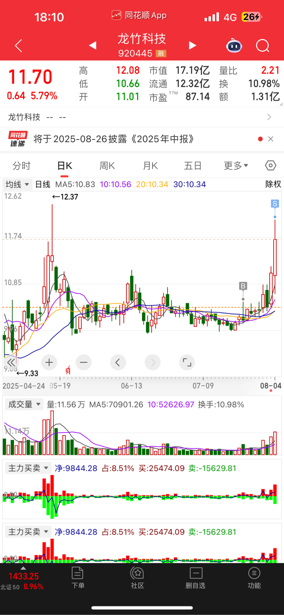Tap MA5:10.83 moving average label
Screen dimensions: 284x615
click(x=75, y=184)
